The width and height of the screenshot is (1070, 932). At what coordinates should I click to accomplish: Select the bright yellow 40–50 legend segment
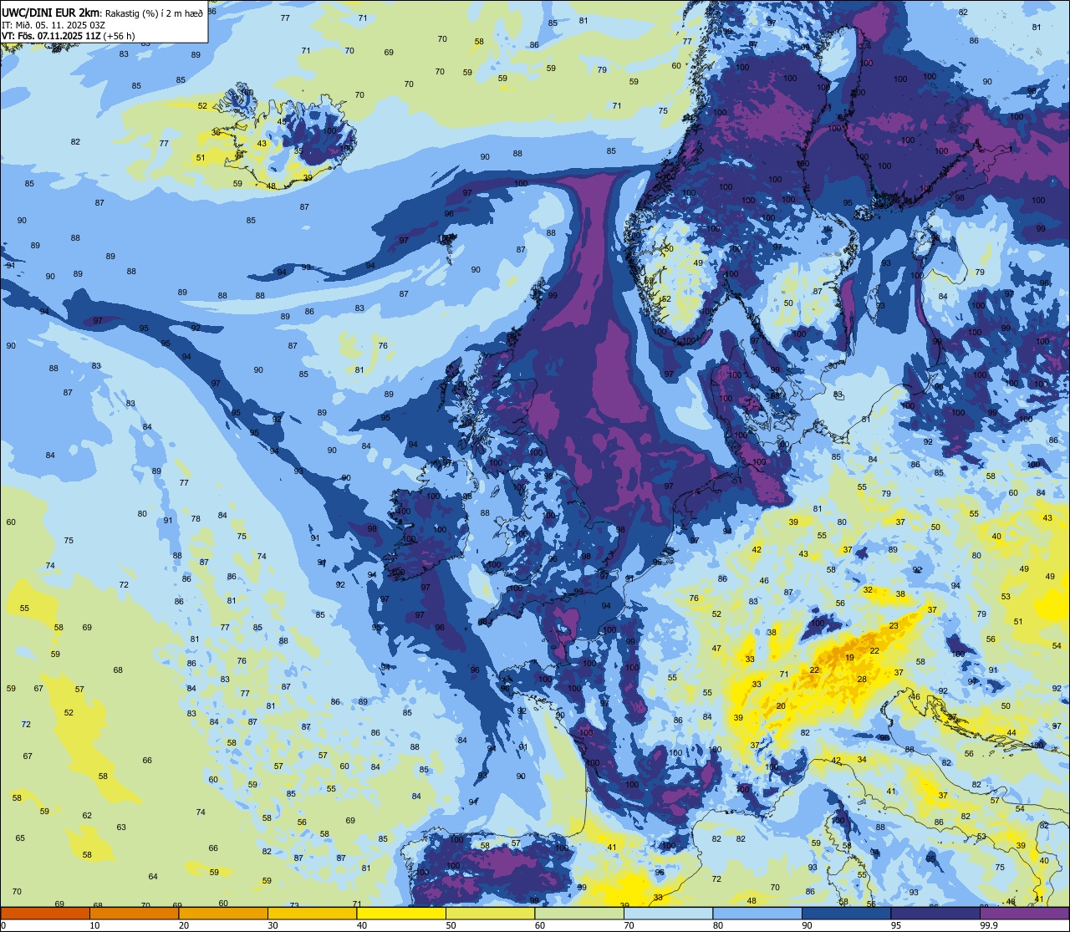(x=401, y=914)
